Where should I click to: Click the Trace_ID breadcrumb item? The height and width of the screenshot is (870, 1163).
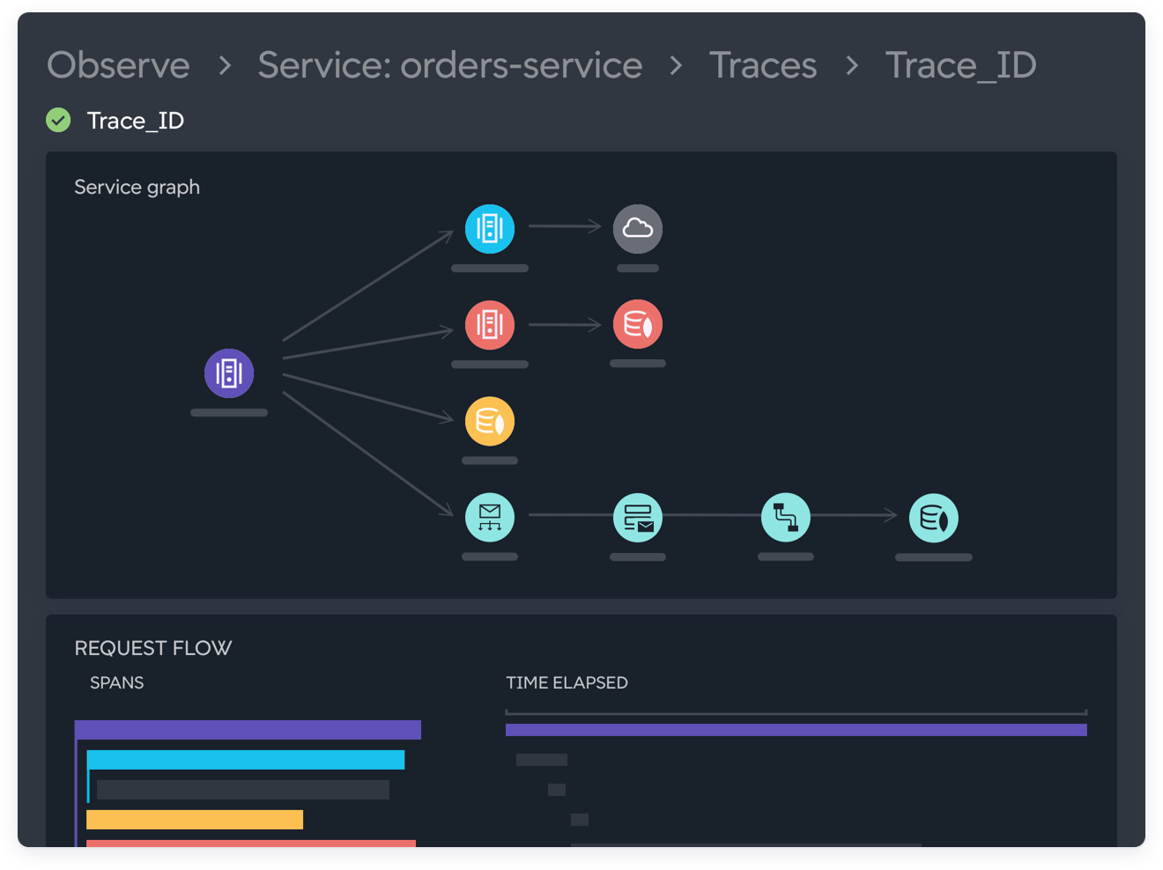[960, 65]
